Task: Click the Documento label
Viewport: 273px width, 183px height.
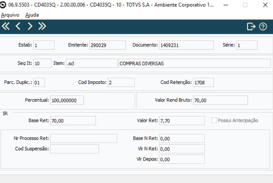Action: point(145,45)
